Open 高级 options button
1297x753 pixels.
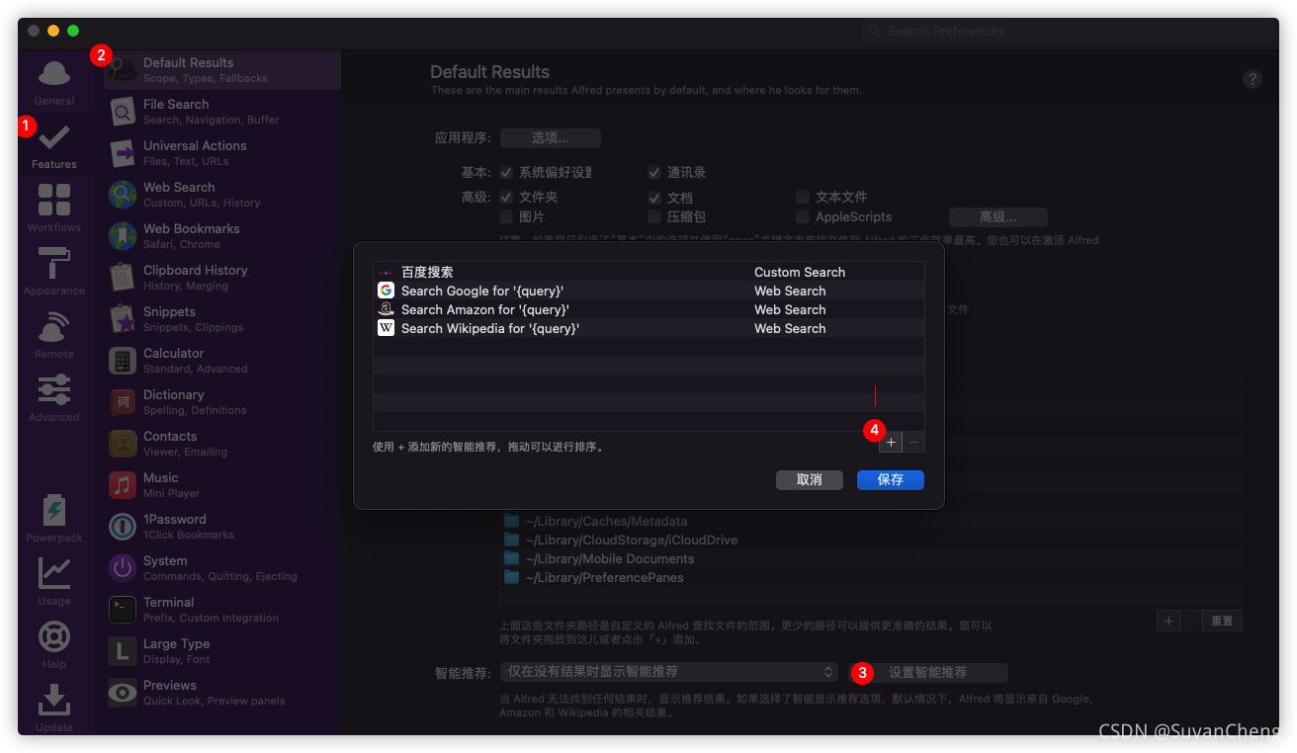pos(998,217)
